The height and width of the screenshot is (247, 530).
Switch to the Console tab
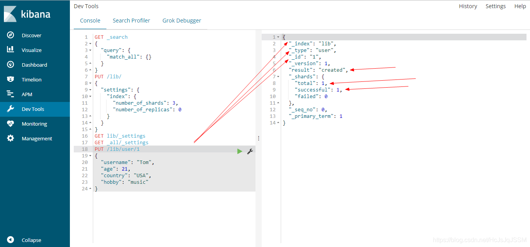click(90, 21)
